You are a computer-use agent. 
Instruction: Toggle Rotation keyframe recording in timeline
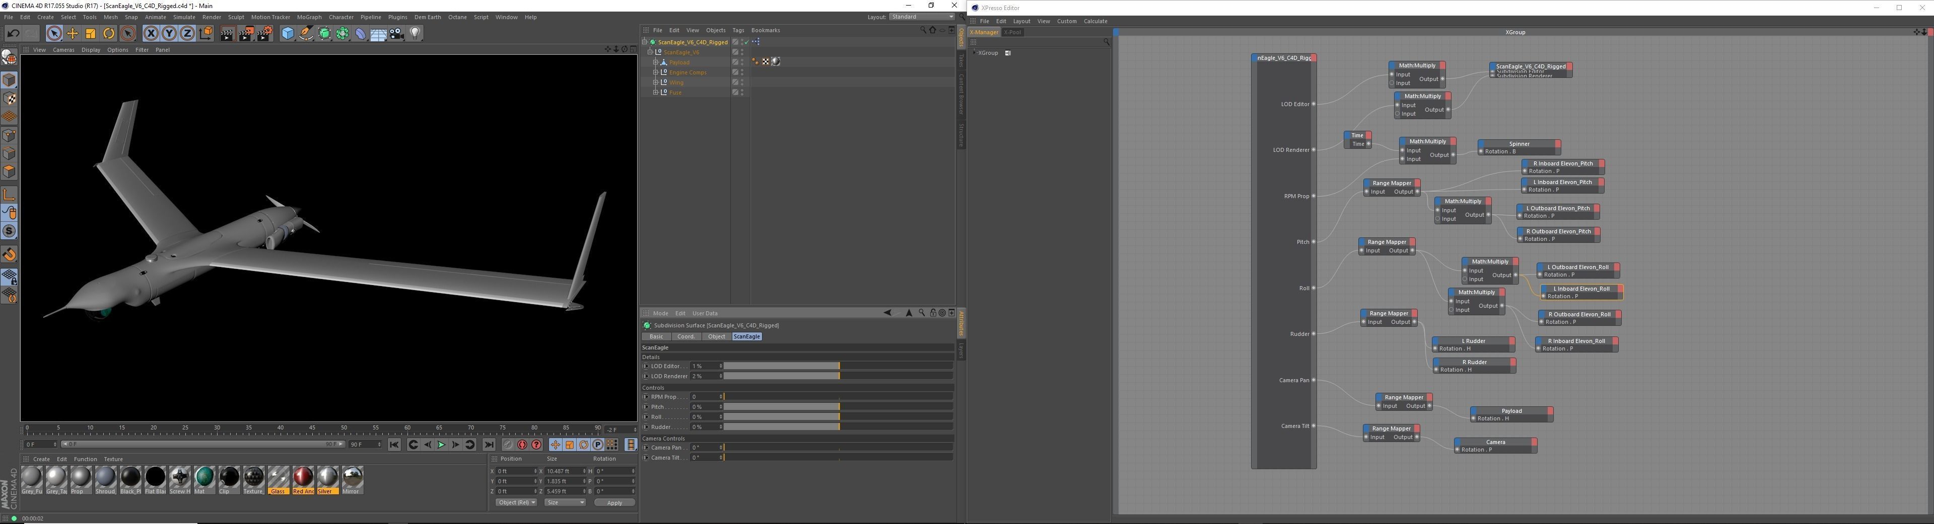[584, 445]
